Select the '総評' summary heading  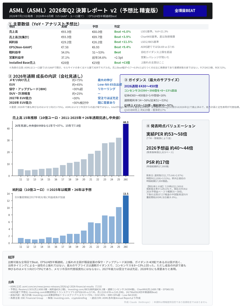[11, 257]
